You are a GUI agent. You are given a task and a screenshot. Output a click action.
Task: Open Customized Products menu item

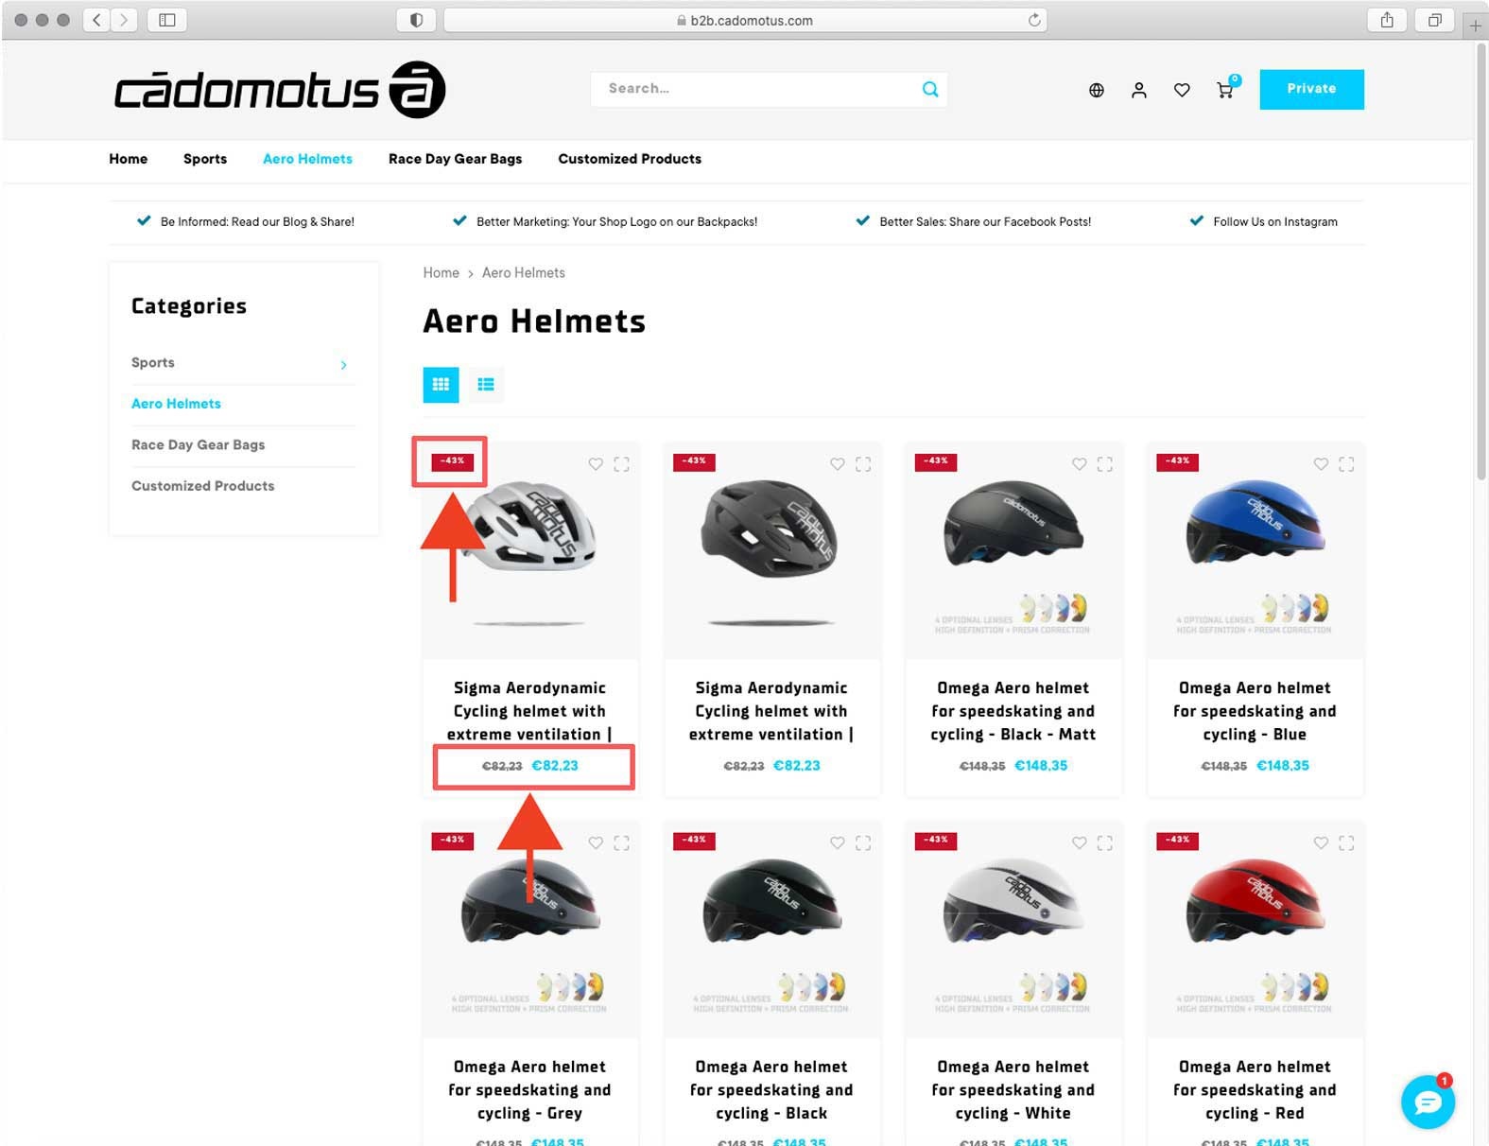pos(630,159)
